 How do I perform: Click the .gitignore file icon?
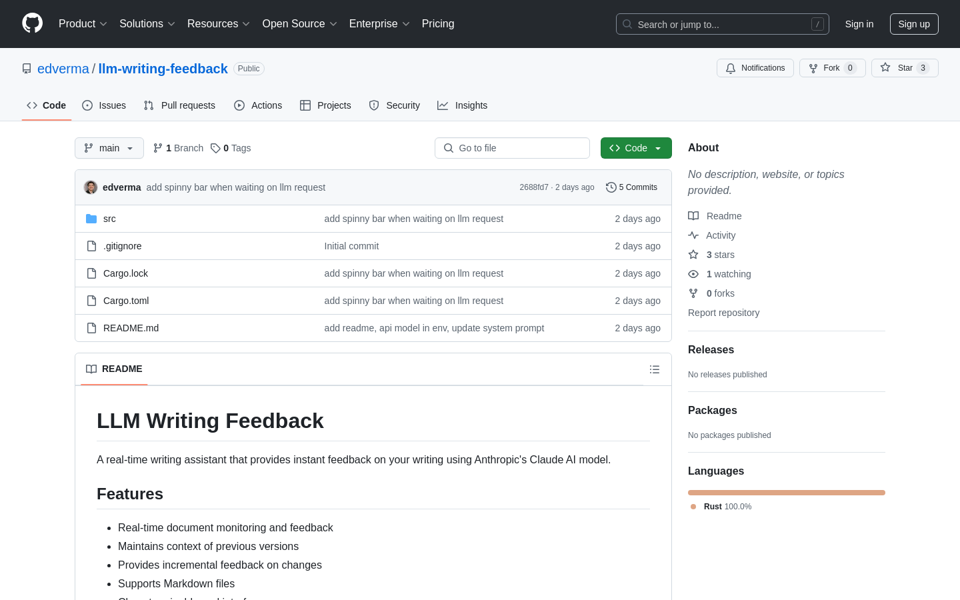91,246
